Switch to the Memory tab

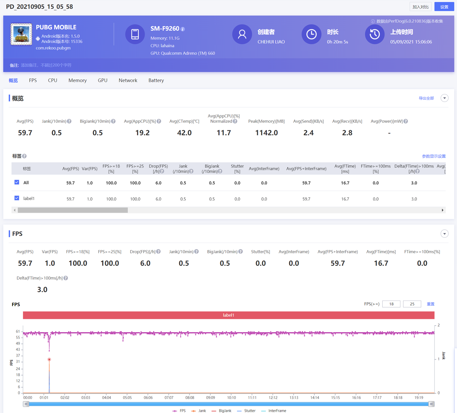(x=77, y=80)
